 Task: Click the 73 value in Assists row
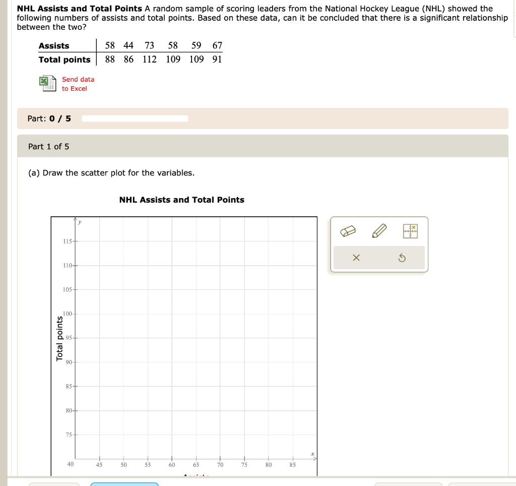149,46
